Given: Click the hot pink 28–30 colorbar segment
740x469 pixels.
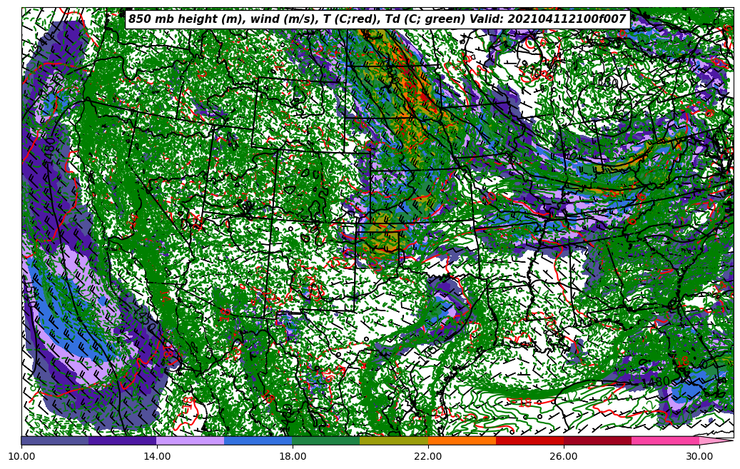Looking at the screenshot, I should (x=666, y=440).
